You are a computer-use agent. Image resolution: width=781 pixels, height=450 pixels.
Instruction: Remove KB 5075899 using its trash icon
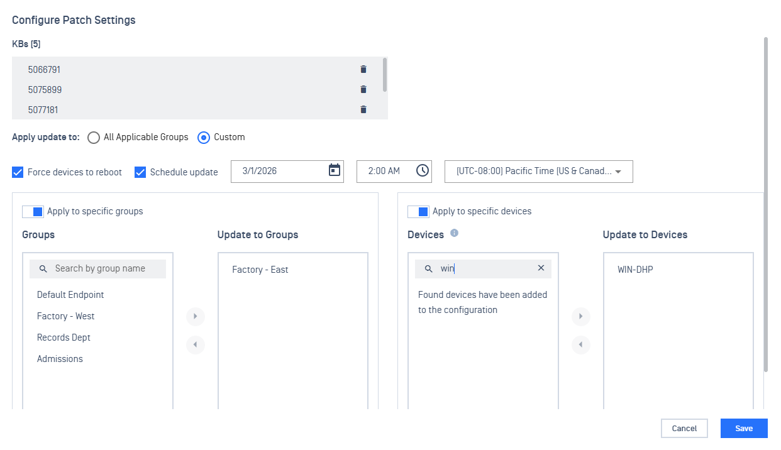point(363,89)
